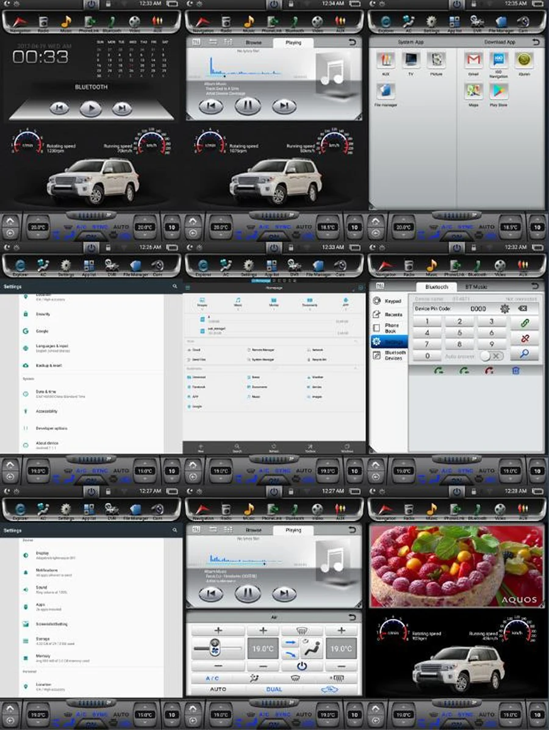Open Display in the Settings list
Viewport: 549px width, 730px height.
click(x=91, y=555)
